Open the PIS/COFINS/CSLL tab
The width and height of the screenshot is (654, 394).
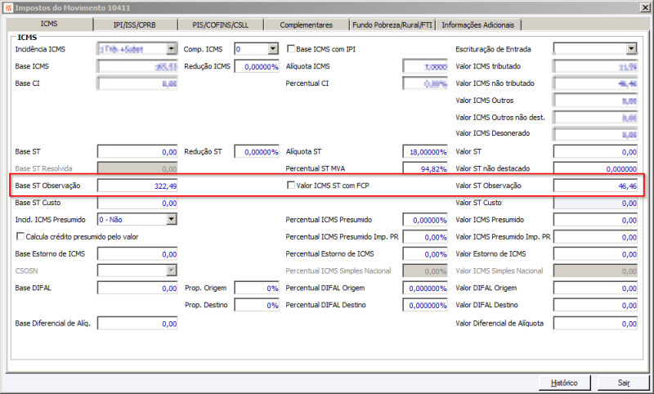click(220, 25)
